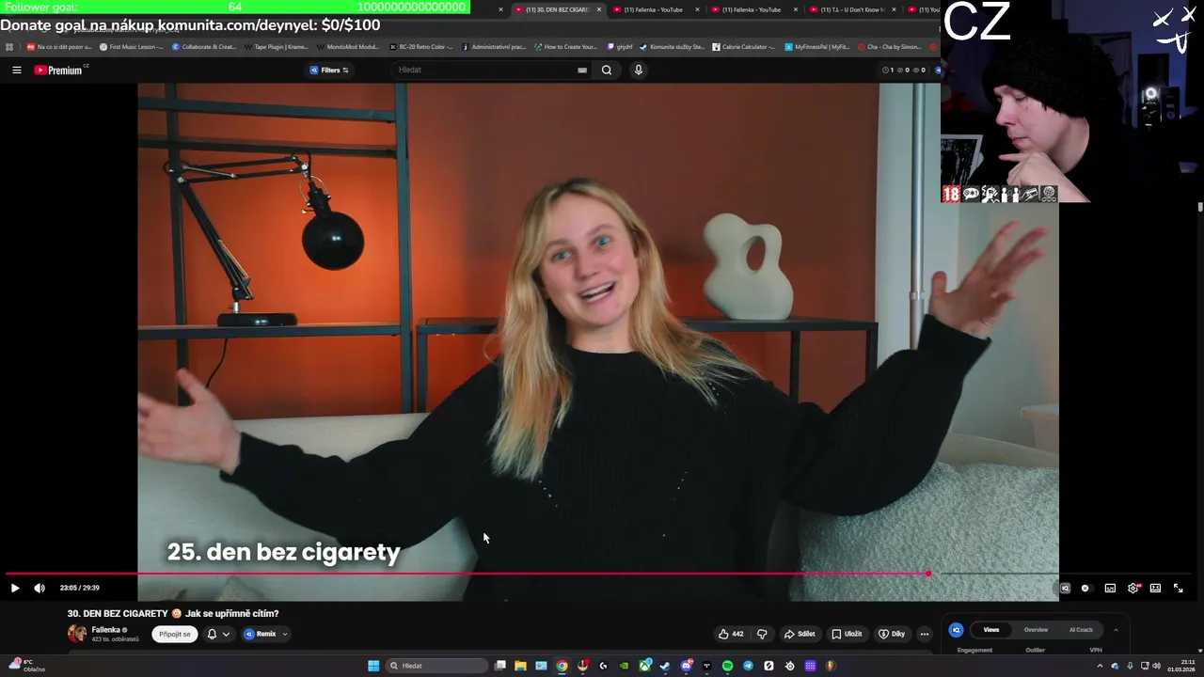Collapse the vidIQ panel chevron
Image resolution: width=1204 pixels, height=677 pixels.
[x=1116, y=630]
